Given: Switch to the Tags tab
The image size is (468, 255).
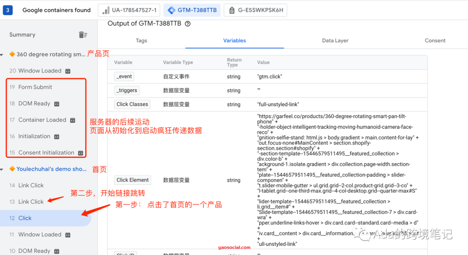Looking at the screenshot, I should (141, 40).
